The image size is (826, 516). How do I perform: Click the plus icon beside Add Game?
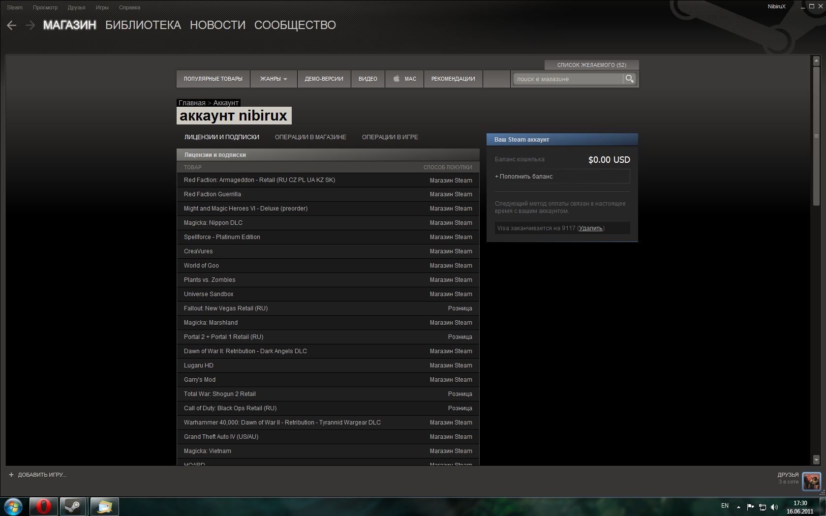click(x=11, y=475)
